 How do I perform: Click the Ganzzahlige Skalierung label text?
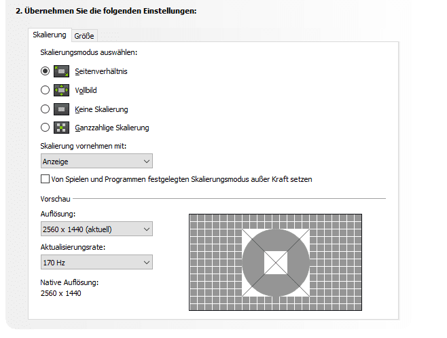[112, 128]
